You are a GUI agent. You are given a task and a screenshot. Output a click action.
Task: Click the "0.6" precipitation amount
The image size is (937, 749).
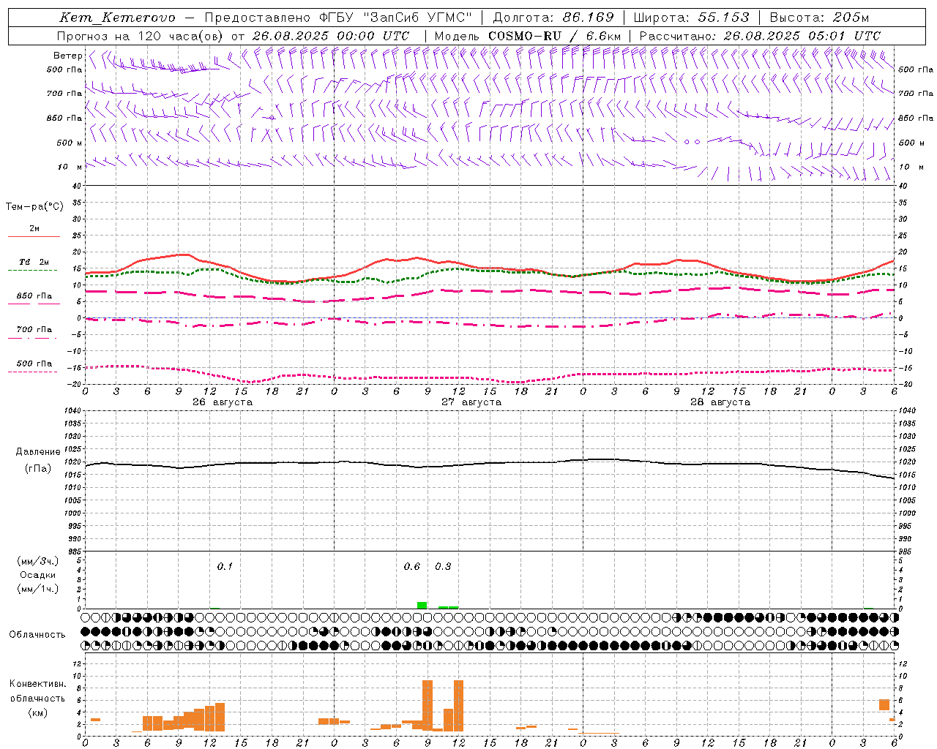(x=412, y=566)
